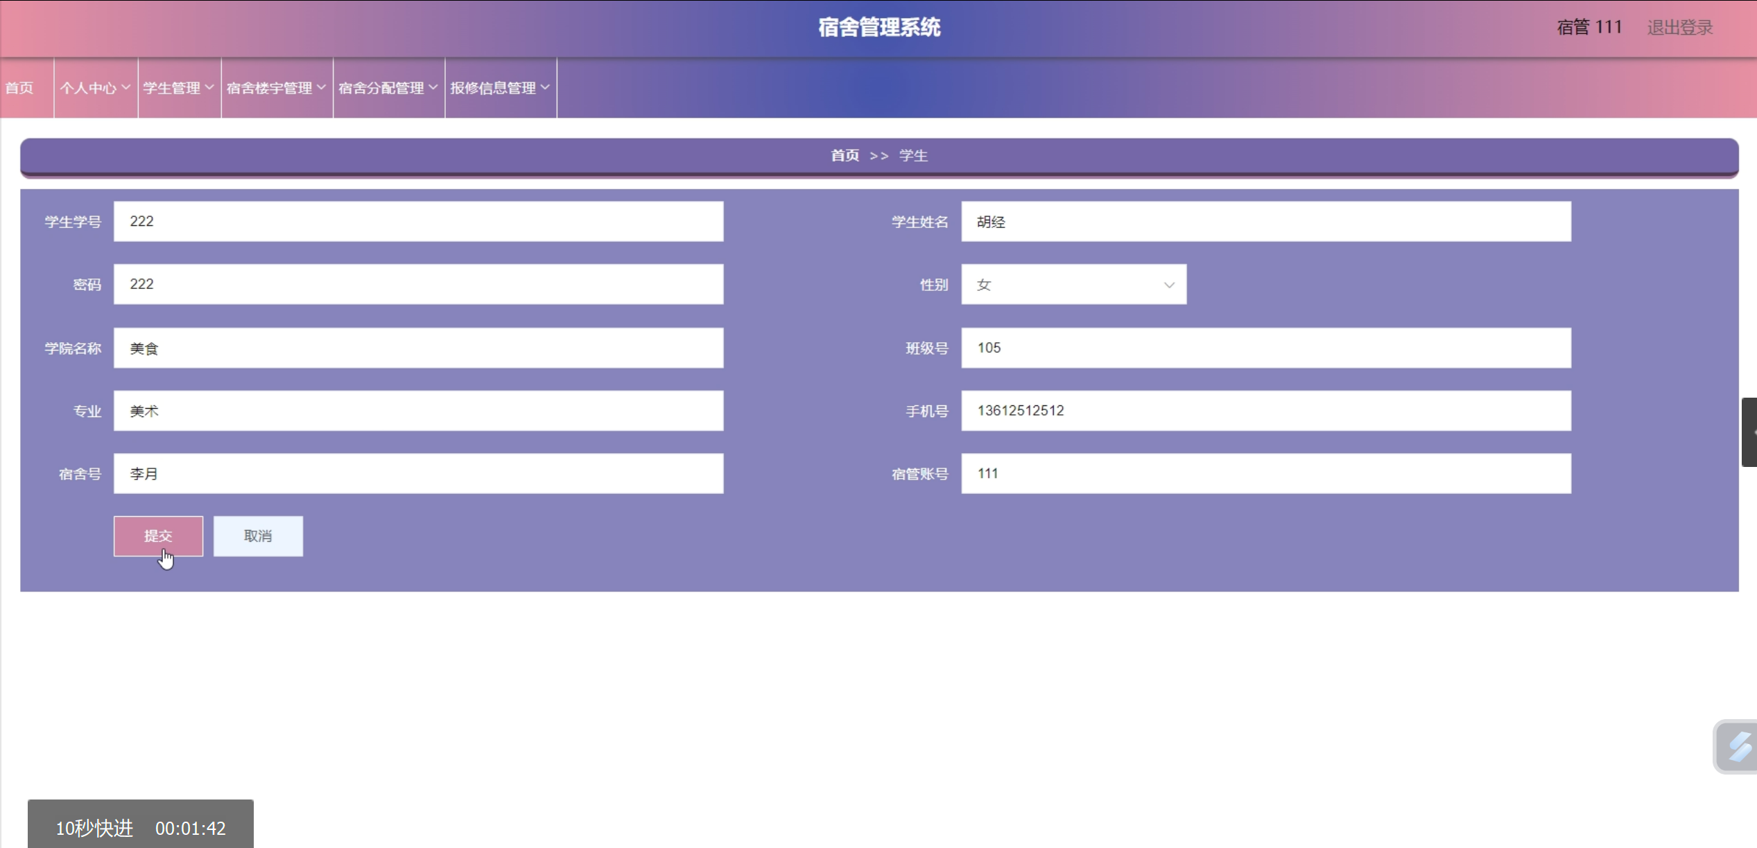This screenshot has height=848, width=1757.
Task: Click the dark side-panel handle on right edge
Action: 1749,432
